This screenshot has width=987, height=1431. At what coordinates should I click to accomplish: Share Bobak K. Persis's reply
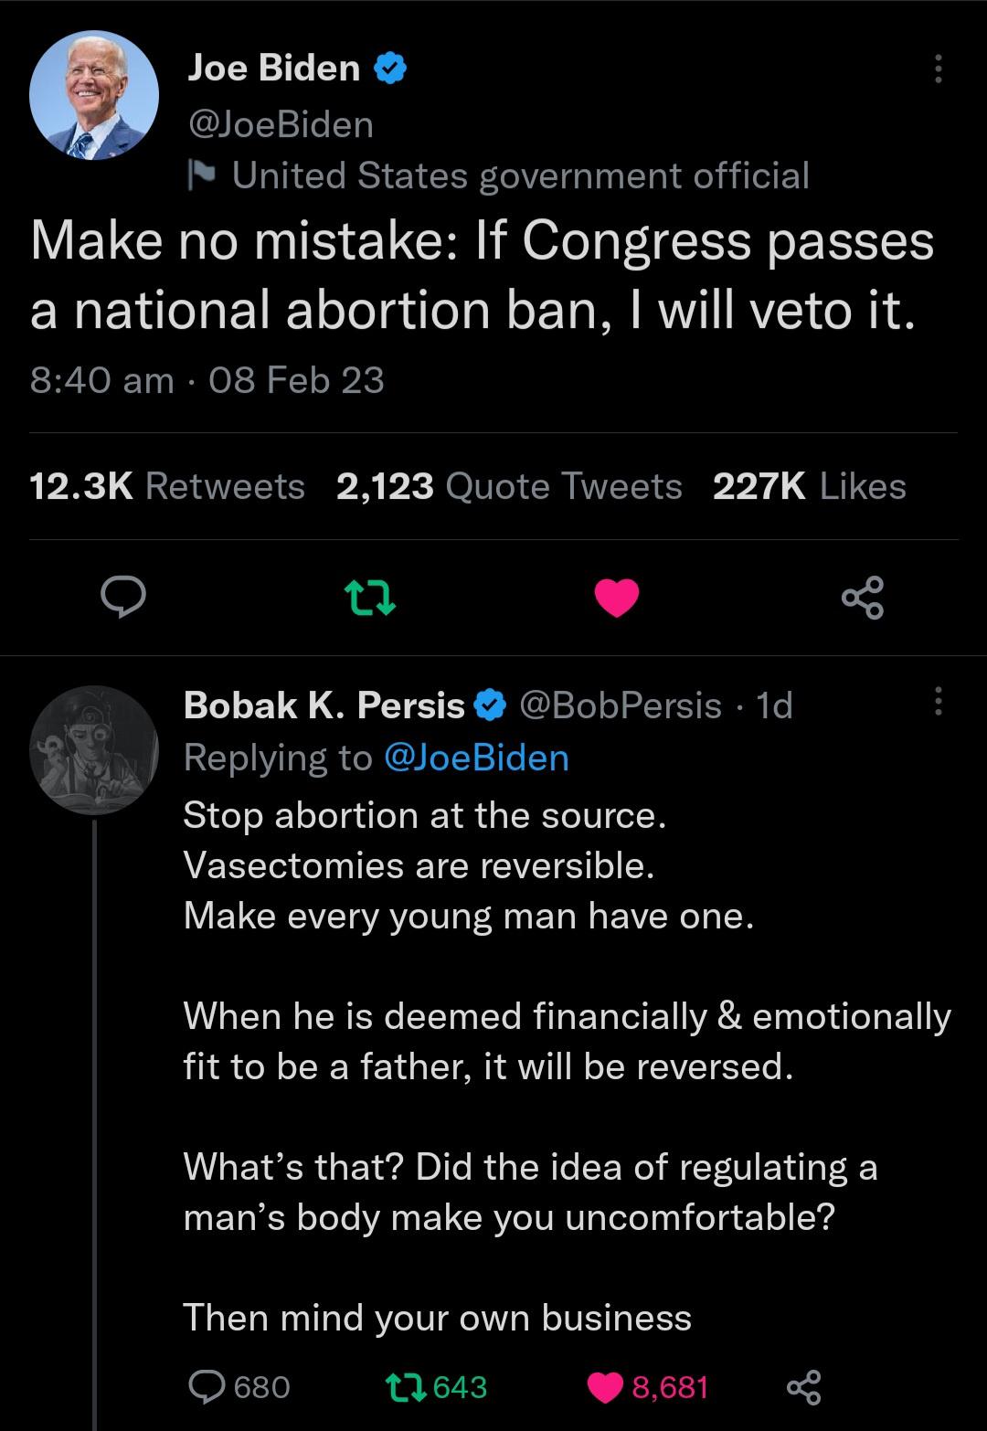(804, 1387)
